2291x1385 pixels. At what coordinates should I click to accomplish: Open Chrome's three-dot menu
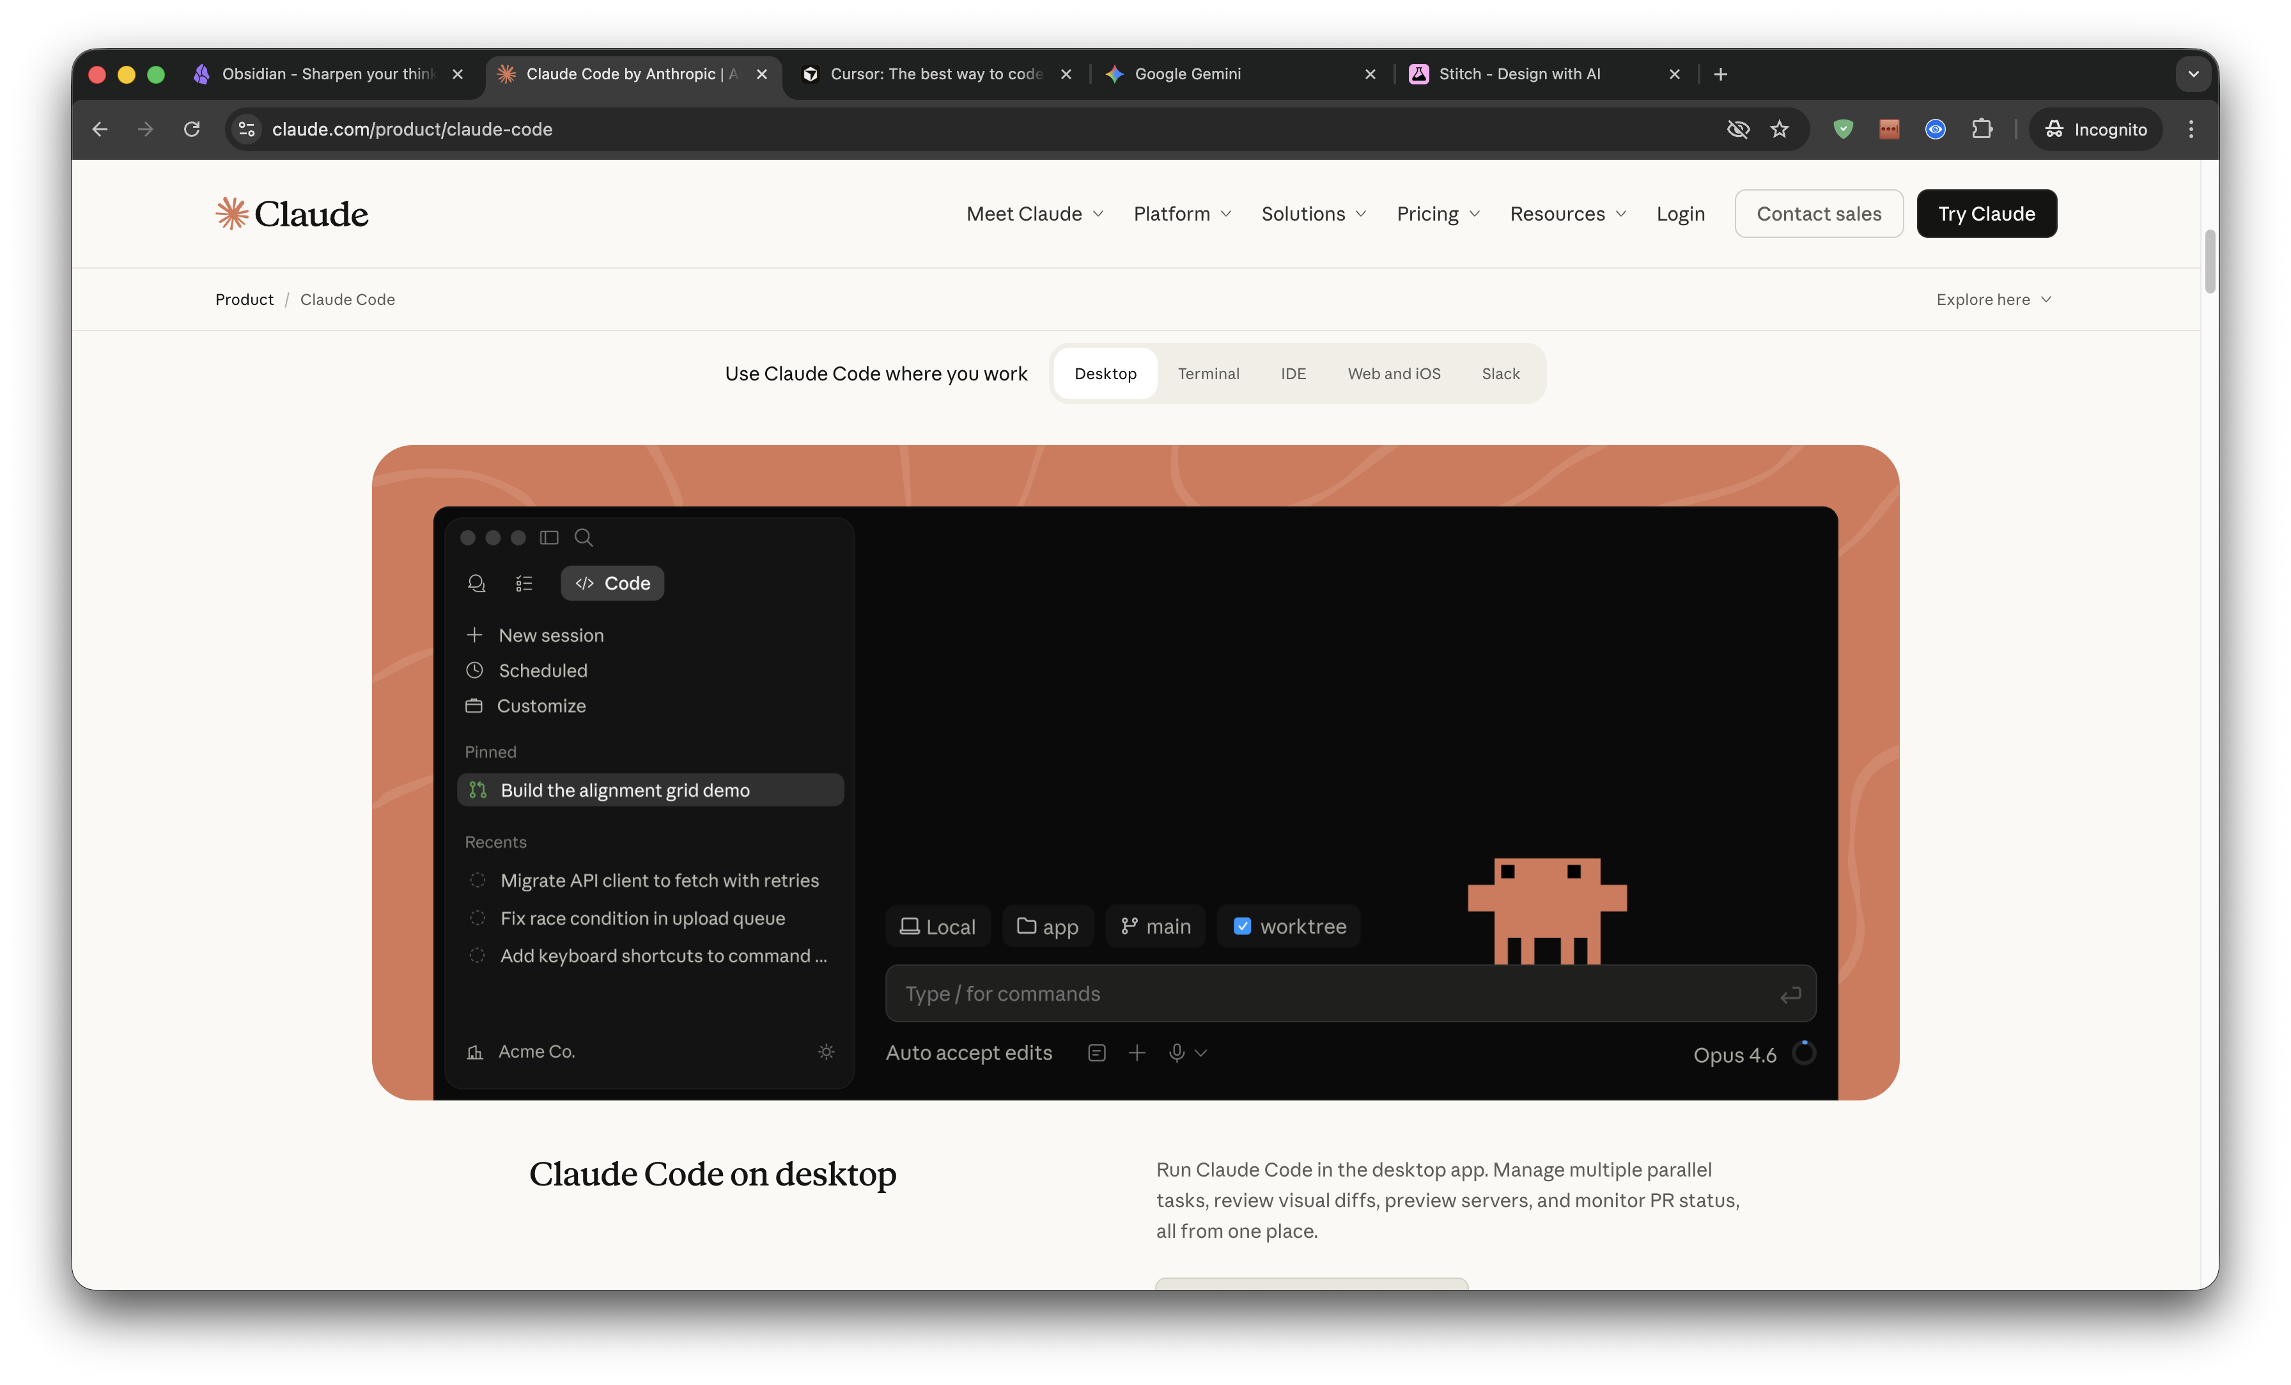[2191, 129]
